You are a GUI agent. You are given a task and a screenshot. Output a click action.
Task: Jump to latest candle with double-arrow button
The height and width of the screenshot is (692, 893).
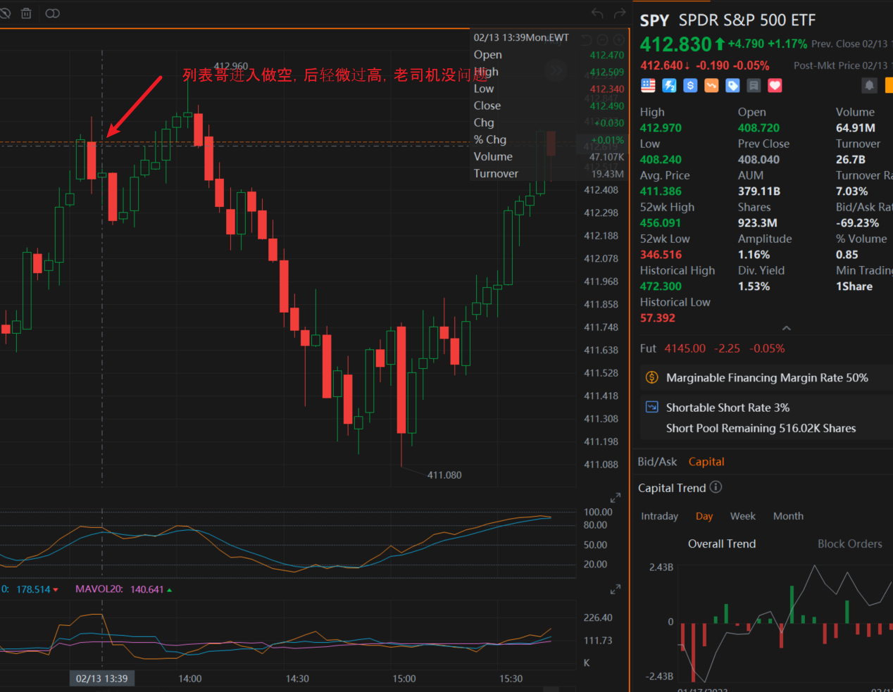click(556, 70)
